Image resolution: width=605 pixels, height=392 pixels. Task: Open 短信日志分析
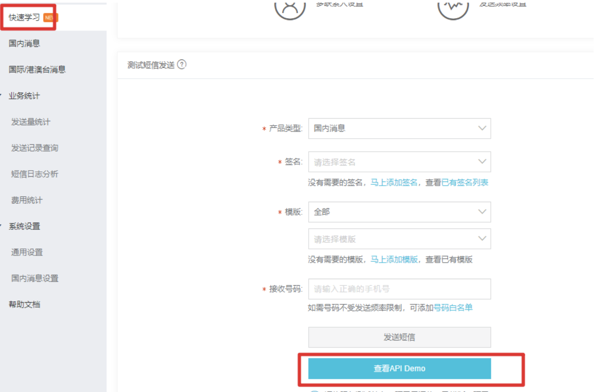(x=35, y=174)
